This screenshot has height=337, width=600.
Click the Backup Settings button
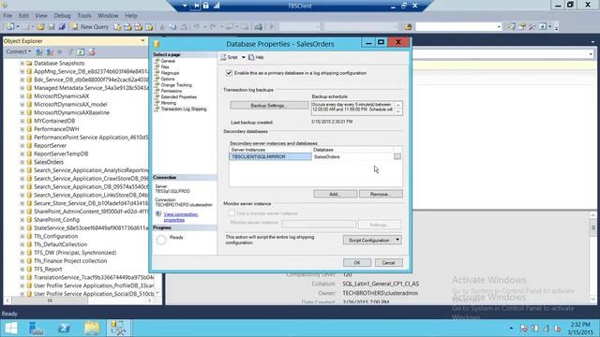269,106
